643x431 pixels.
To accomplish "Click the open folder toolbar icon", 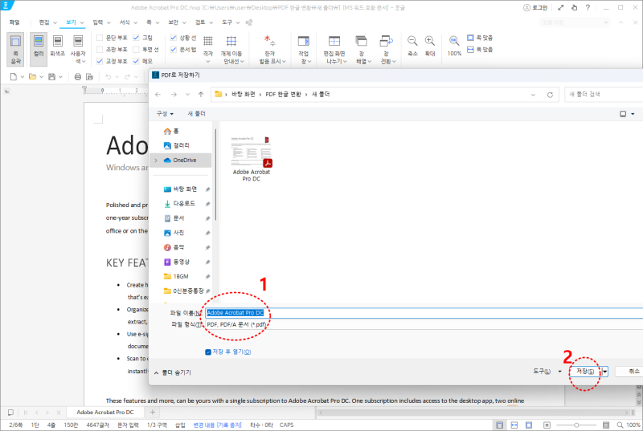I will click(x=32, y=76).
